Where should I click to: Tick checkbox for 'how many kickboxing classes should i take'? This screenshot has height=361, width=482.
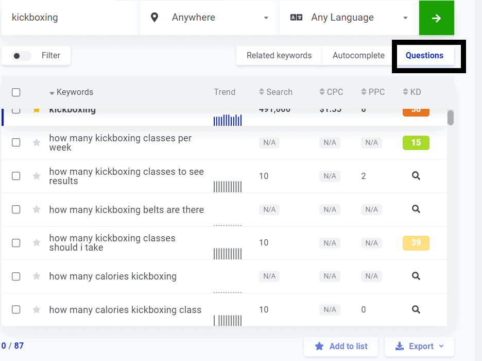16,243
